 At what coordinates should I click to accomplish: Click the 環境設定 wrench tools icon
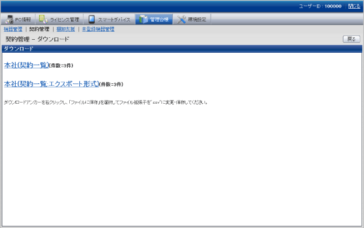[x=181, y=19]
